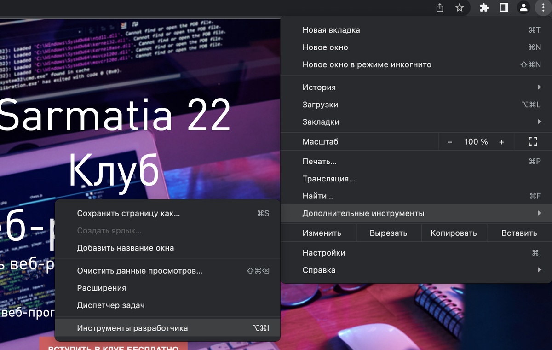Enter fullscreen via the Масштаб fullscreen icon
Viewport: 552px width, 350px height.
[533, 142]
